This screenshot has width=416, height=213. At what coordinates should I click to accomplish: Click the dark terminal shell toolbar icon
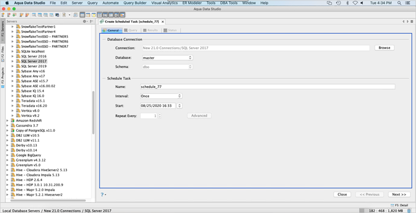coord(57,15)
